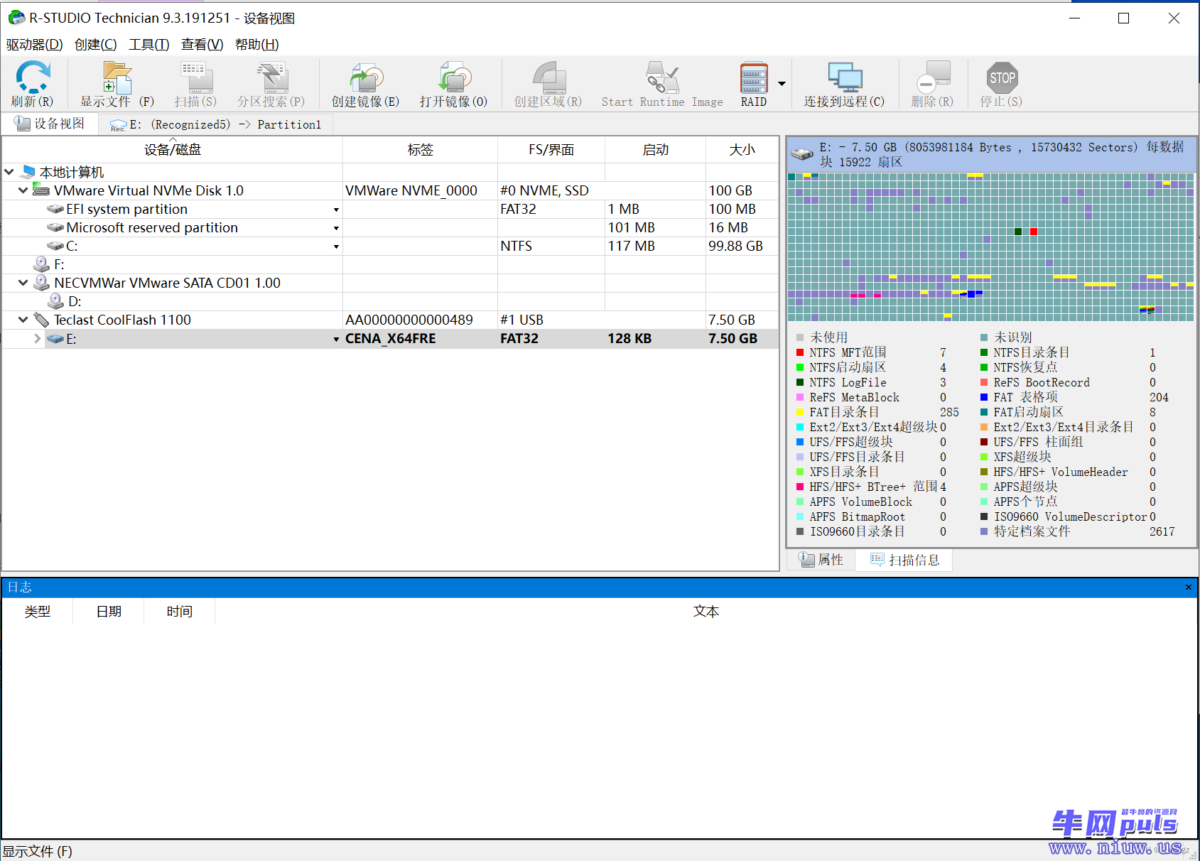1200x861 pixels.
Task: Click the 特定档案文件 legend entry
Action: click(1032, 531)
